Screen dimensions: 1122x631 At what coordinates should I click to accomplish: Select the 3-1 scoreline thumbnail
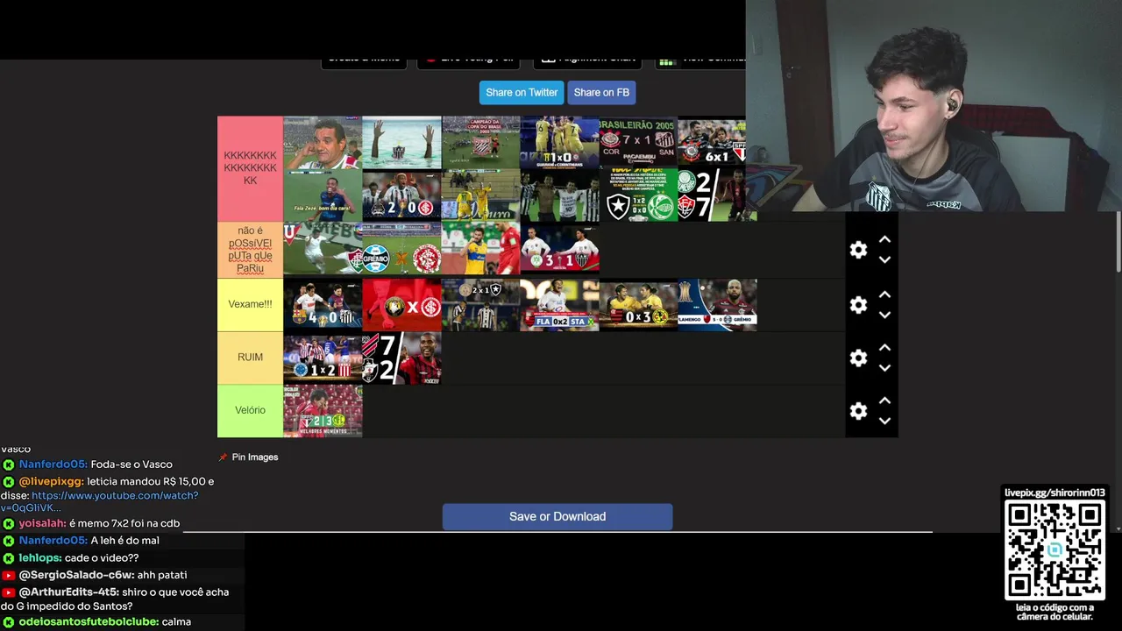point(559,250)
